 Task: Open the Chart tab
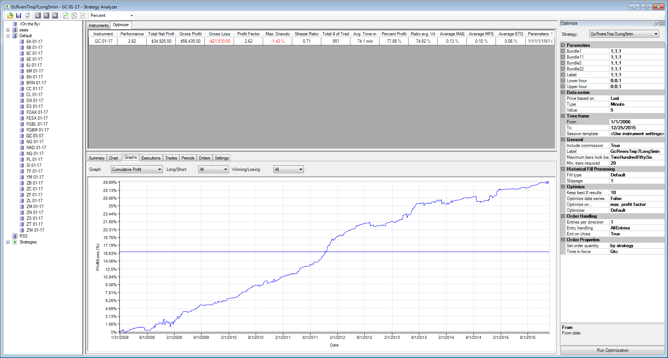113,158
